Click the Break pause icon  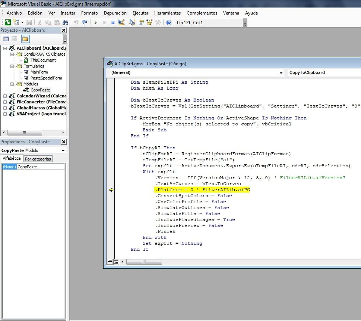click(104, 22)
